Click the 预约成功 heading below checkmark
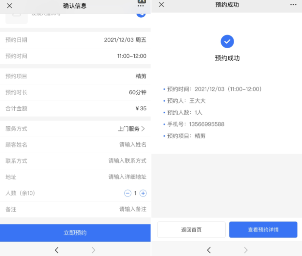The height and width of the screenshot is (256, 302). coord(227,58)
